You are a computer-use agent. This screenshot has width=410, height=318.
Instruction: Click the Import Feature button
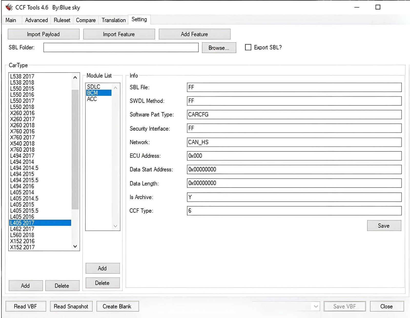tap(119, 34)
